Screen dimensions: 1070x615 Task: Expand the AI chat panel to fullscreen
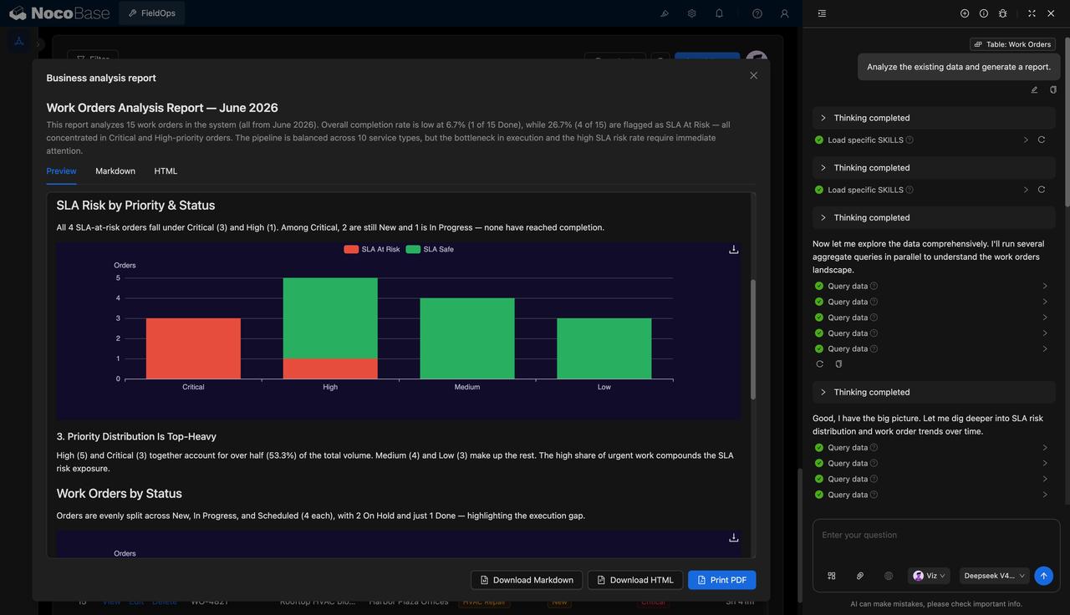click(1032, 13)
